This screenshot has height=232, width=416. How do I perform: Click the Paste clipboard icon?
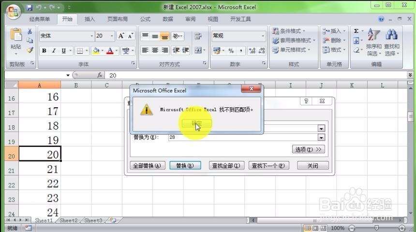pos(16,35)
